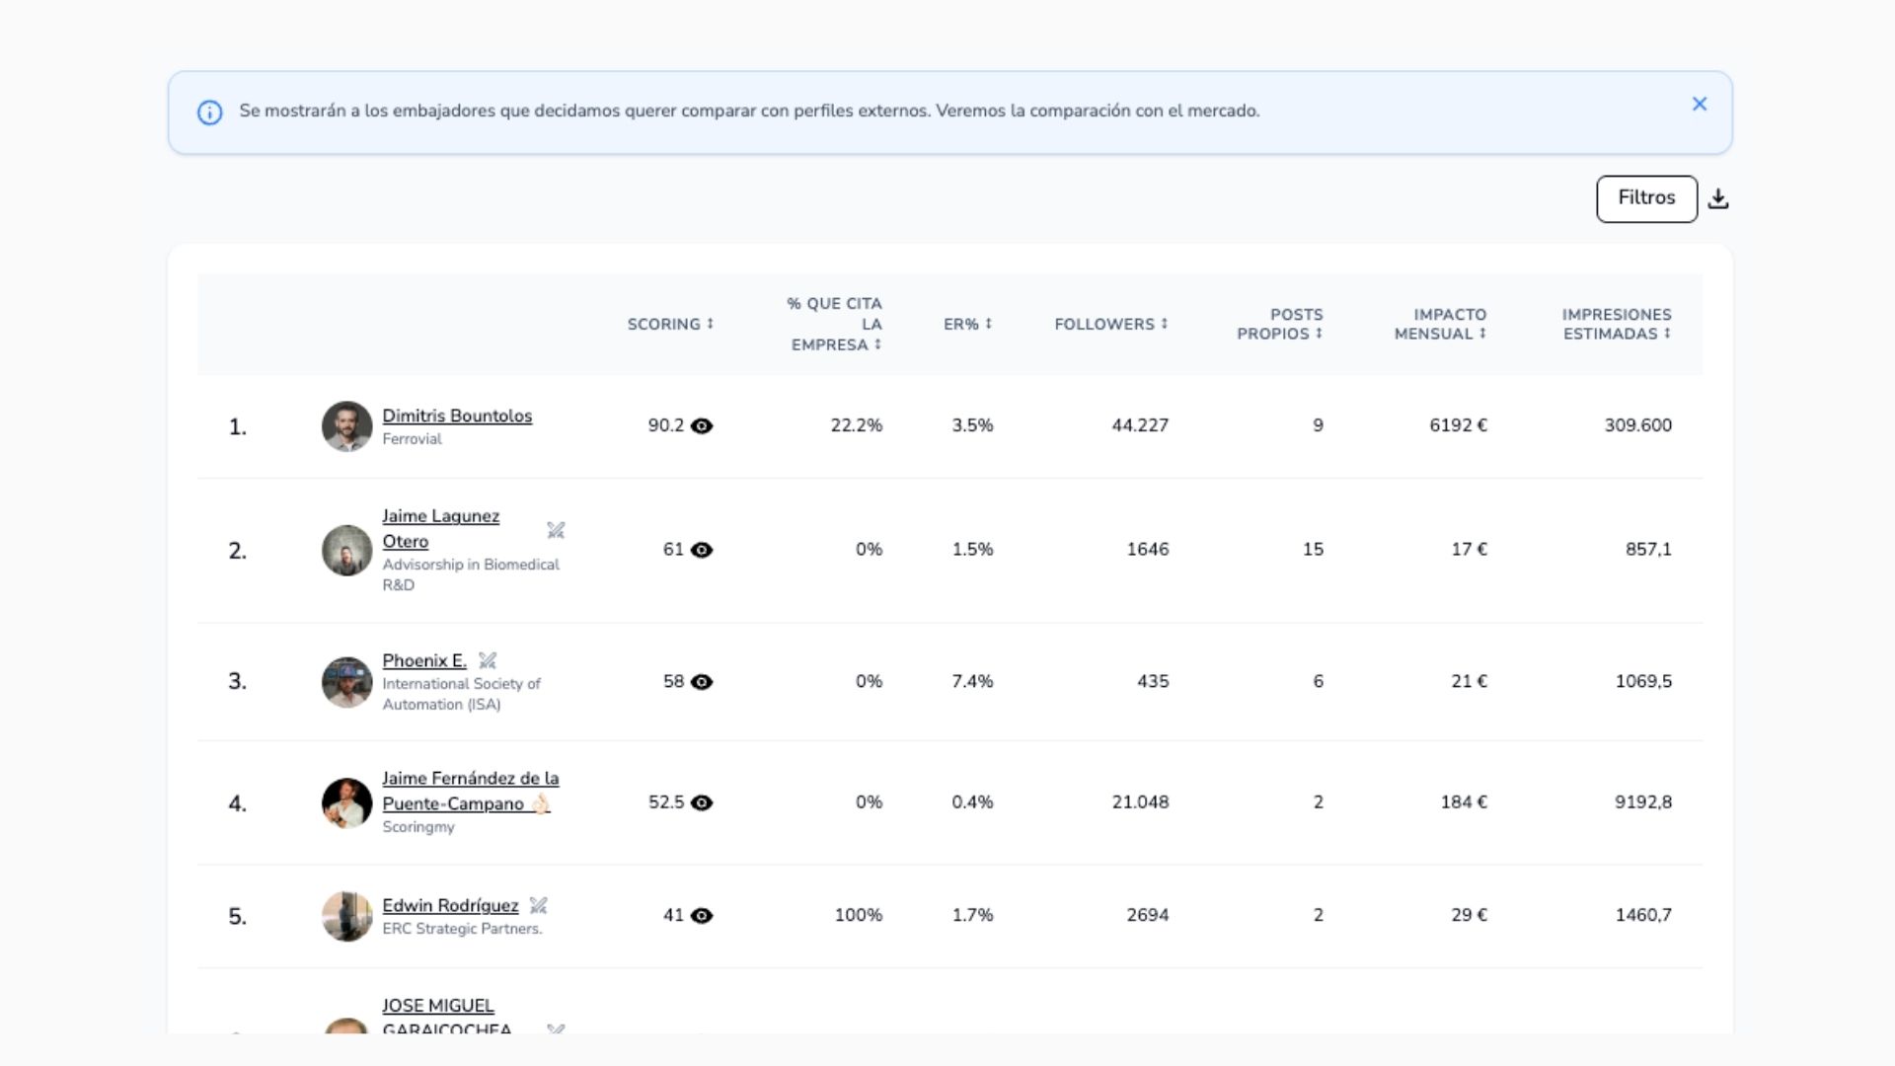Open Phoenix E. profile link
The image size is (1895, 1066).
[424, 660]
